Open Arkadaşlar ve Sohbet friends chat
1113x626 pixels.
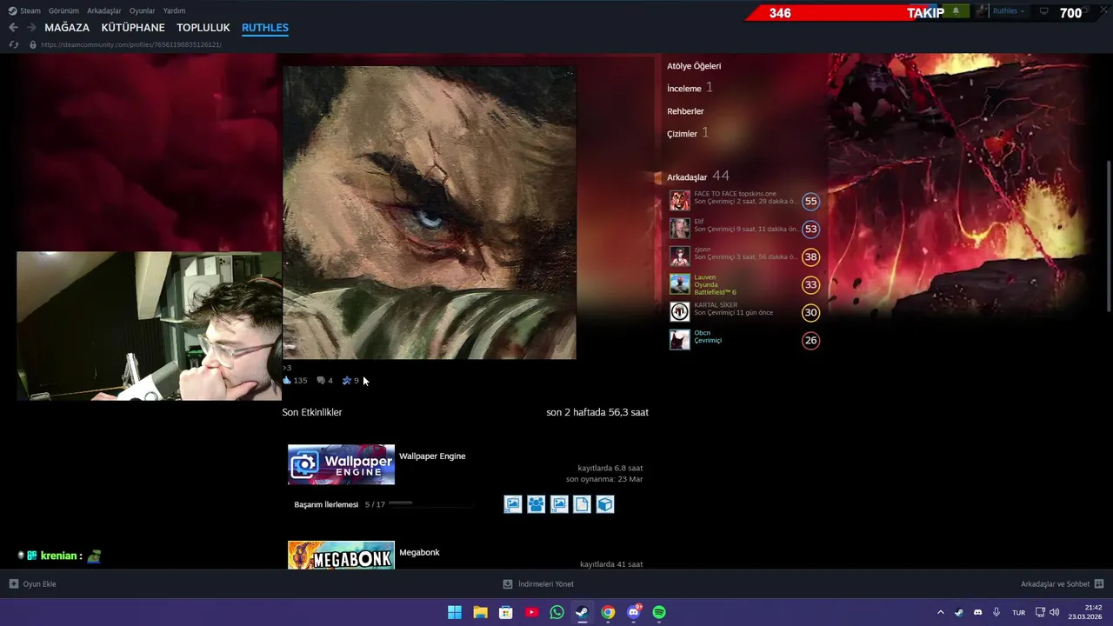pos(1063,584)
